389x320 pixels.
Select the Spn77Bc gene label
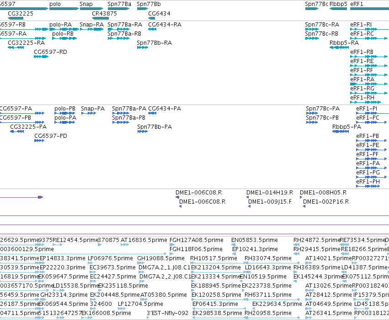click(316, 4)
